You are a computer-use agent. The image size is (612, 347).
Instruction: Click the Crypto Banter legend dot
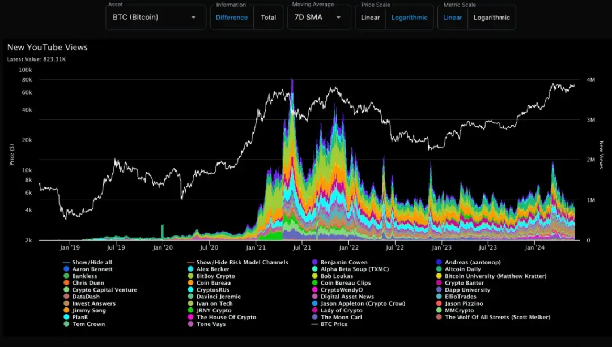439,283
